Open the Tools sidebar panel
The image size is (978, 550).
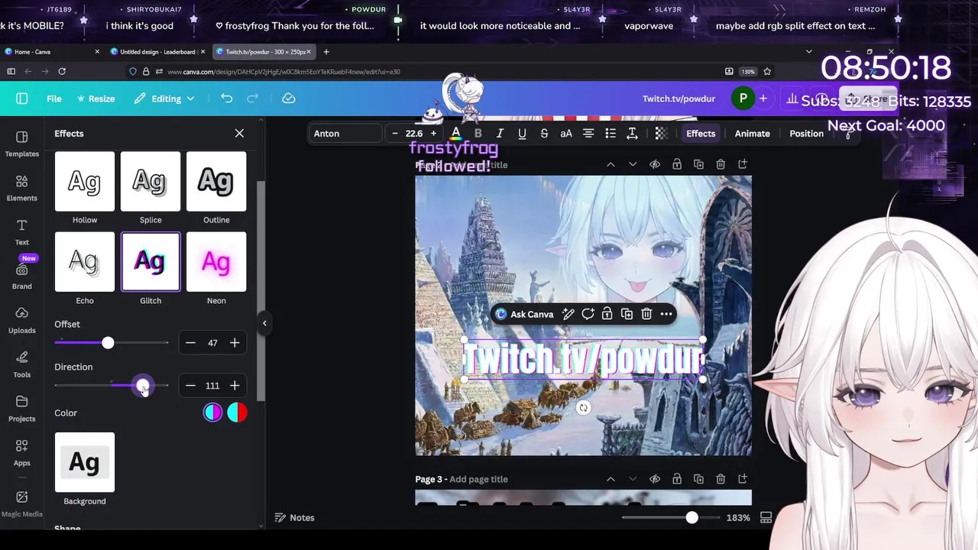(x=21, y=364)
